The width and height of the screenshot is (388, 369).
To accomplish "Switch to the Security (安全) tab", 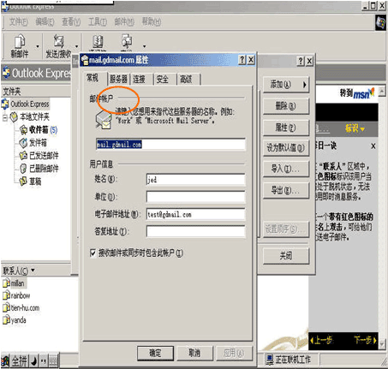I will pyautogui.click(x=162, y=79).
